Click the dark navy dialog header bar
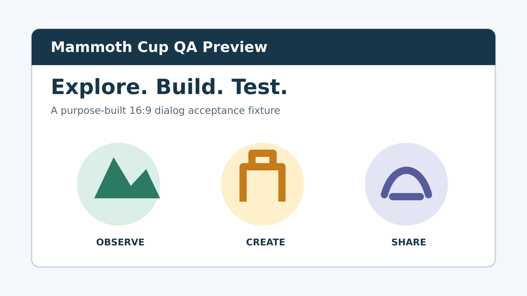Image resolution: width=527 pixels, height=296 pixels. (263, 47)
